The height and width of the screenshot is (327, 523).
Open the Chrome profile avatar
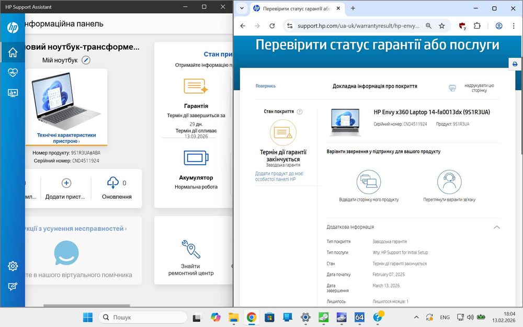coord(498,26)
